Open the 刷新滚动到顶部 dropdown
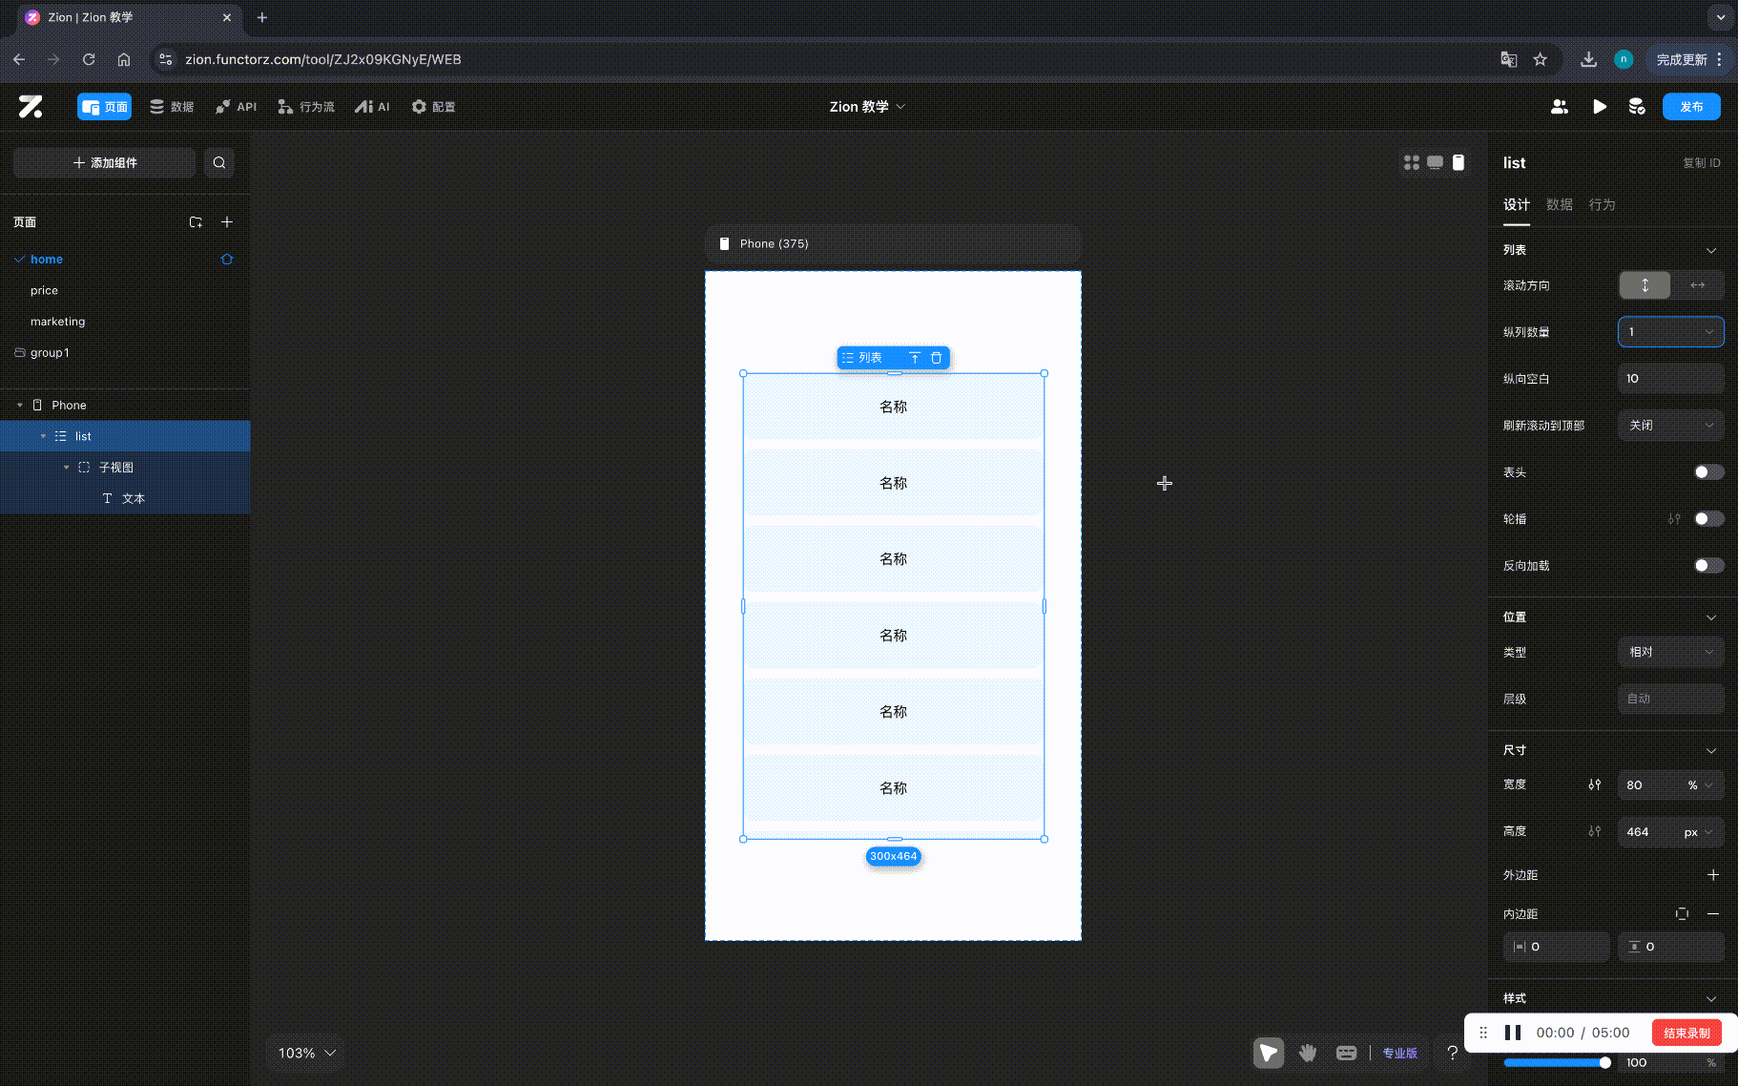1738x1086 pixels. coord(1670,425)
